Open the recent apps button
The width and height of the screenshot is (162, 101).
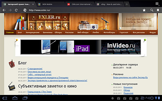25,98
